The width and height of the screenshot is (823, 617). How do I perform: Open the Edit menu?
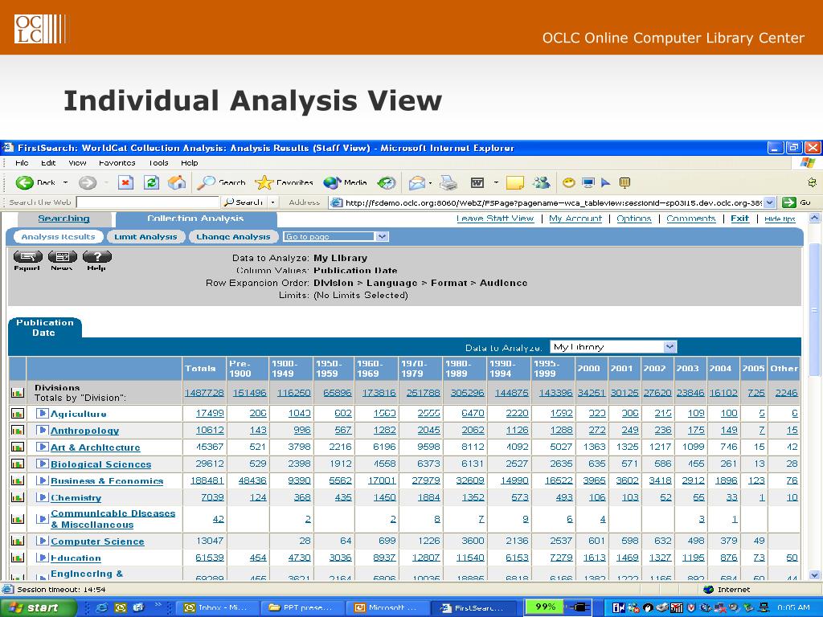coord(48,162)
